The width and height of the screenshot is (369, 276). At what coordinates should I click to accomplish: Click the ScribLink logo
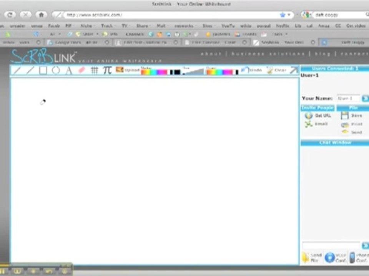tap(44, 56)
